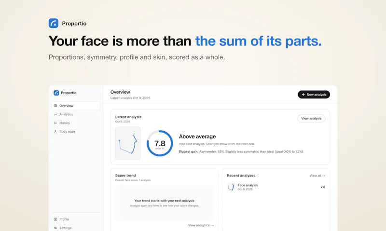Click the 7.8 circular score gauge

(160, 143)
